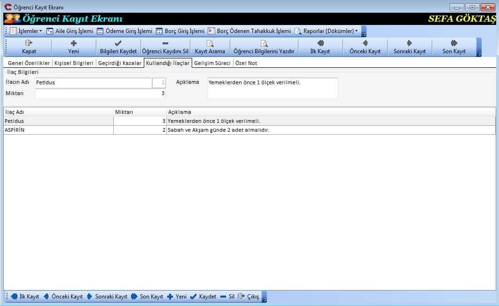The width and height of the screenshot is (499, 306).
Task: Select the ASPİRİN row in table
Action: pyautogui.click(x=58, y=130)
